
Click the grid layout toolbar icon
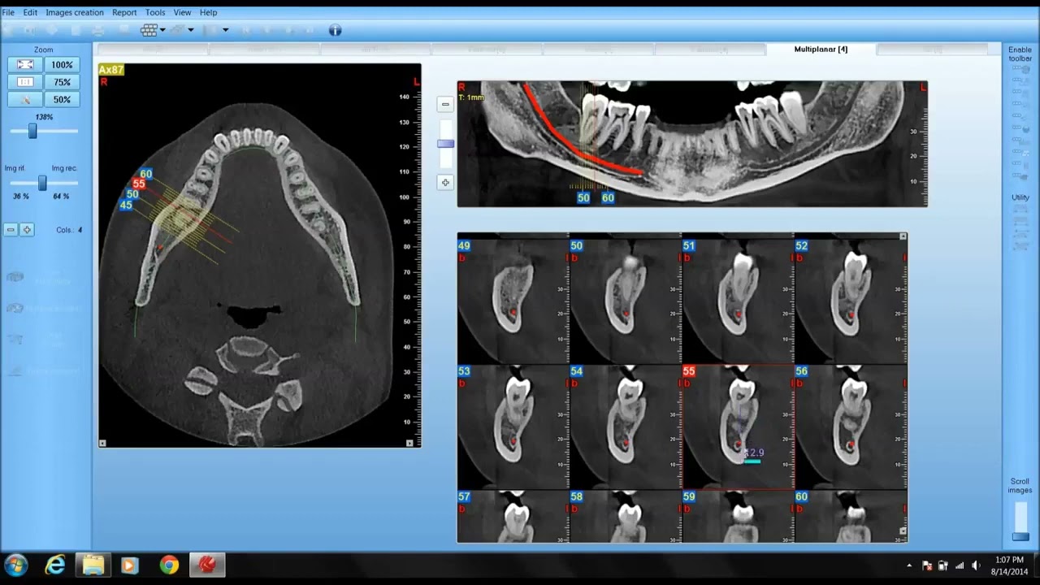point(149,30)
